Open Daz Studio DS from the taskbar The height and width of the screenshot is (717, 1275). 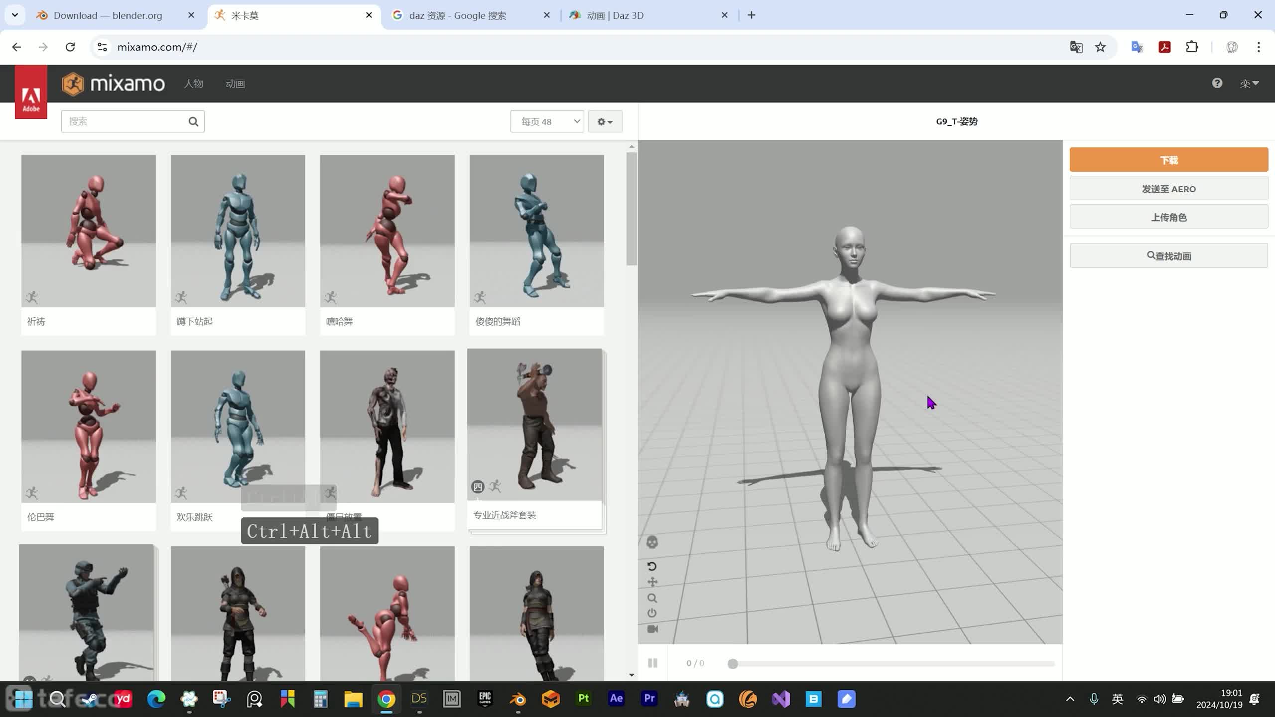point(419,699)
